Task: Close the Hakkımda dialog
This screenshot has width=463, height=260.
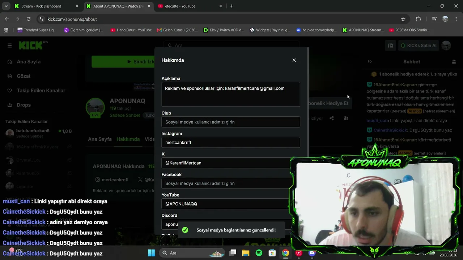Action: 294,60
